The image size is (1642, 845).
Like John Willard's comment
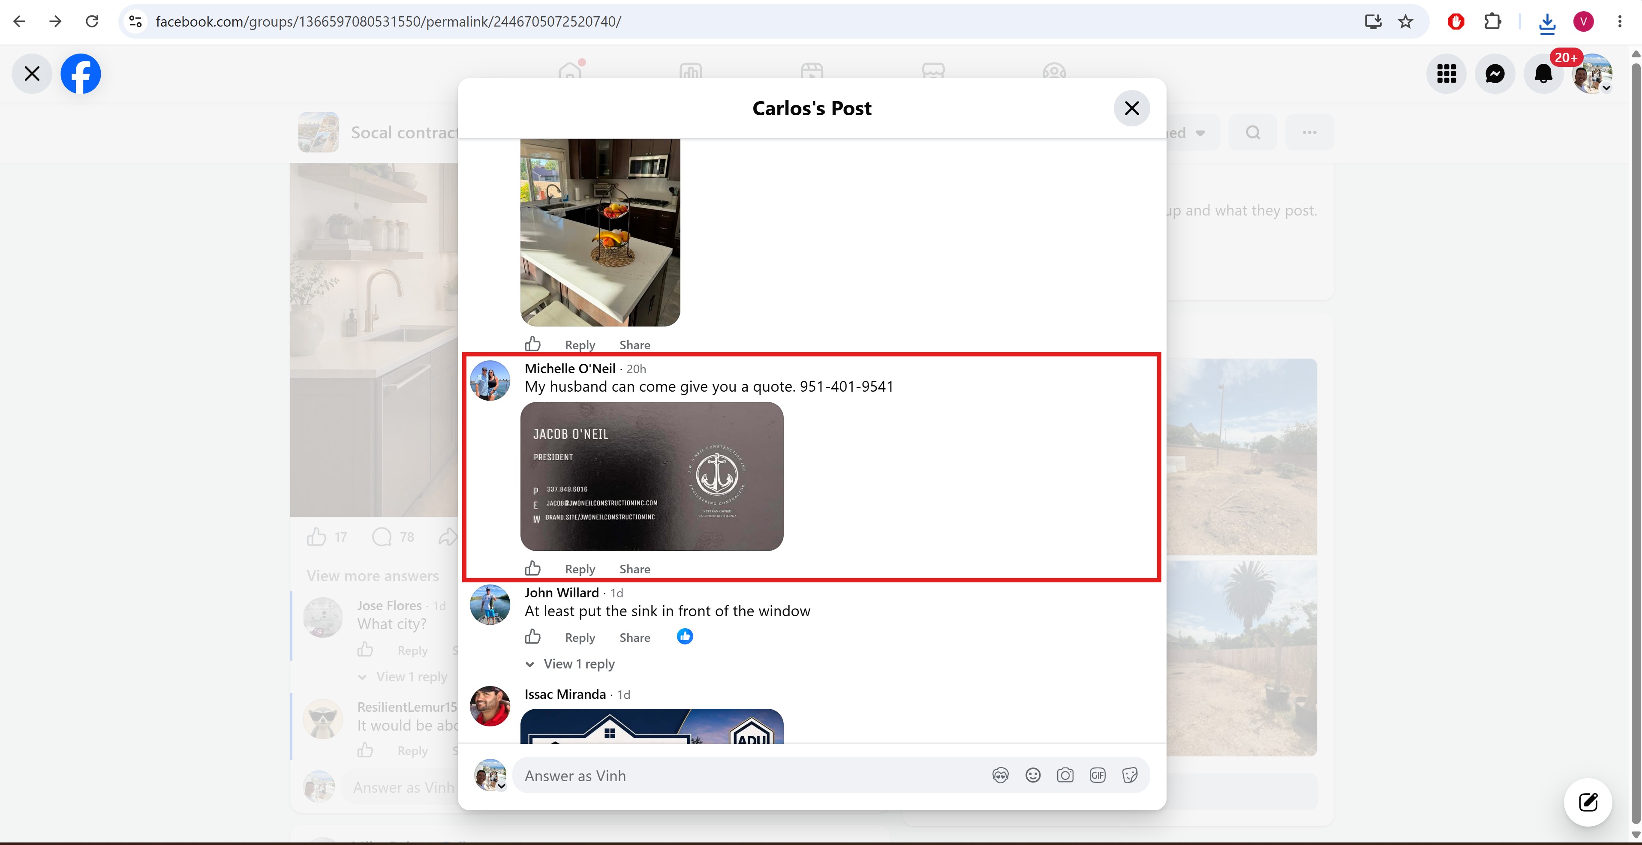coord(533,637)
